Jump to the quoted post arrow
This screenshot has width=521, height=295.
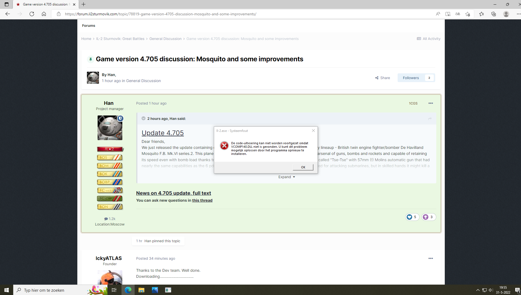coord(430,118)
